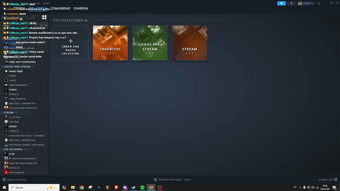Open the notifications bell
Viewport: 340px width, 191px height.
291,3
